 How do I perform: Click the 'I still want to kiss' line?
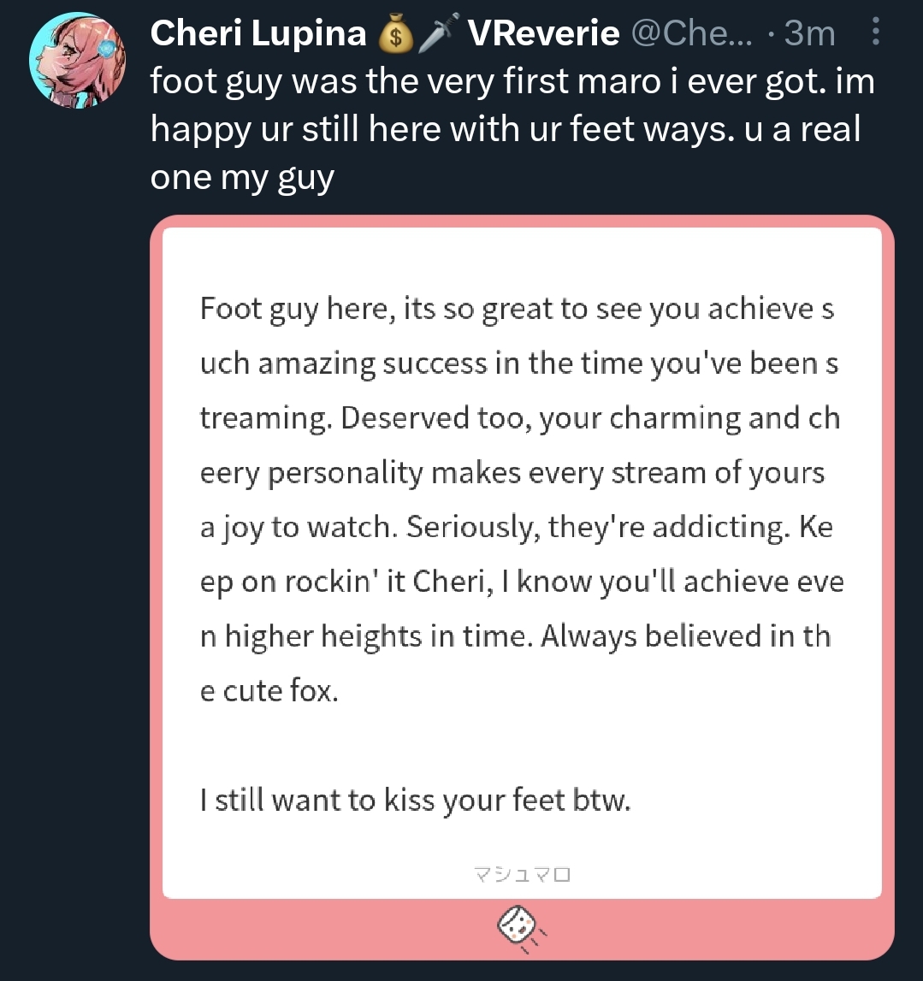[416, 801]
